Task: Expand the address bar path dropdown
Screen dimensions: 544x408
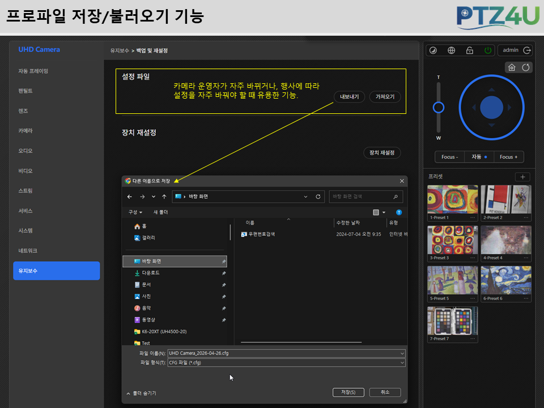Action: [305, 197]
